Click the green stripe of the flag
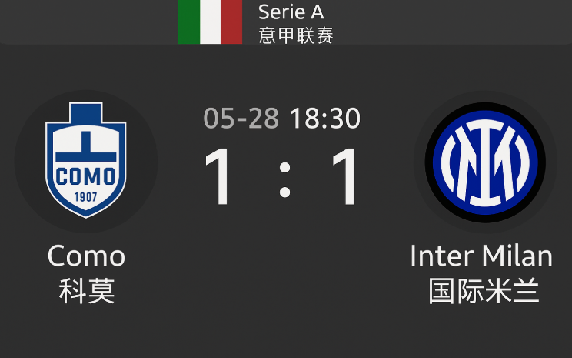 point(188,22)
